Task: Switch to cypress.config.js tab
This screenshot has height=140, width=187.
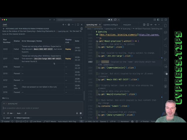Action: point(110,24)
